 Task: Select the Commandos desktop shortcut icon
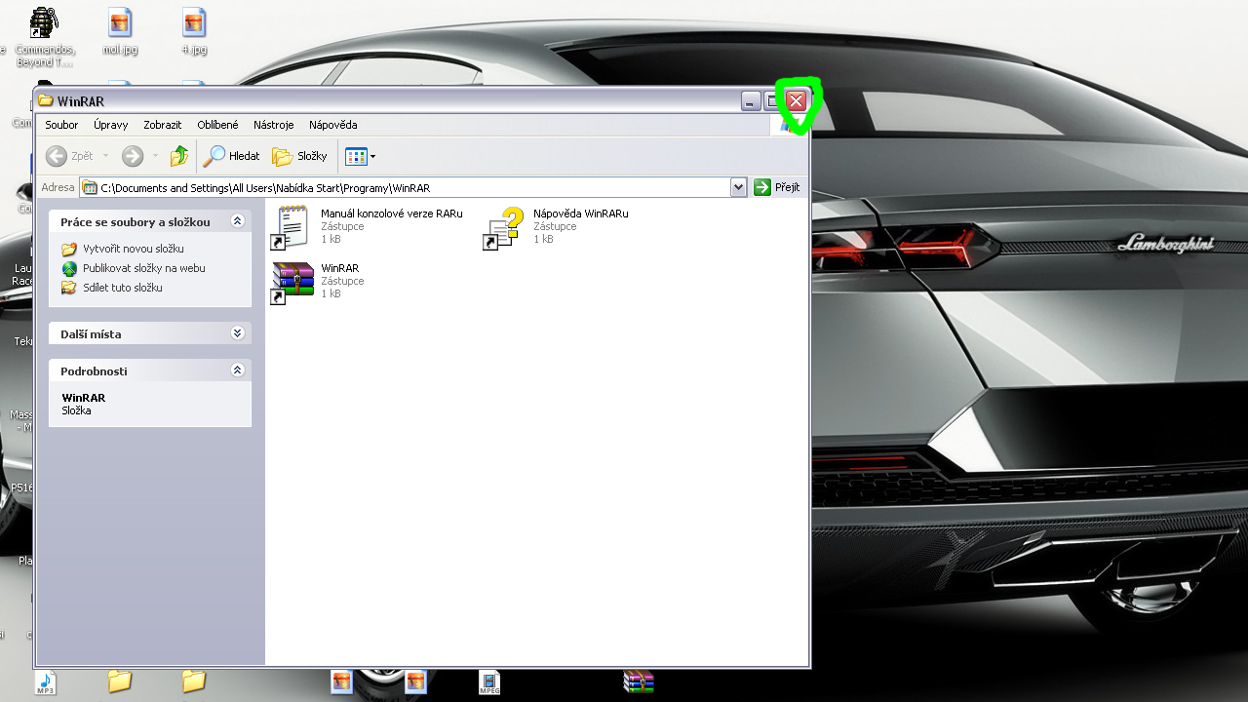(x=44, y=23)
